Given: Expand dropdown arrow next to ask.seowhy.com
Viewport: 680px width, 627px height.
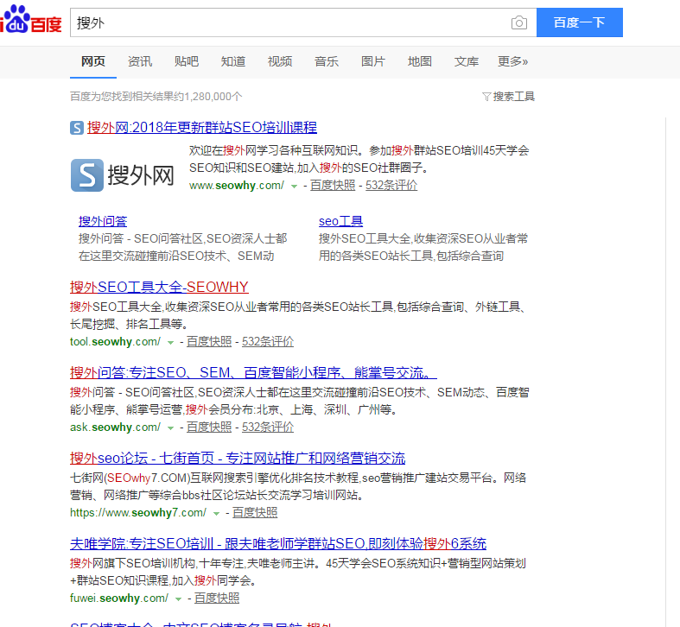Looking at the screenshot, I should pos(171,427).
